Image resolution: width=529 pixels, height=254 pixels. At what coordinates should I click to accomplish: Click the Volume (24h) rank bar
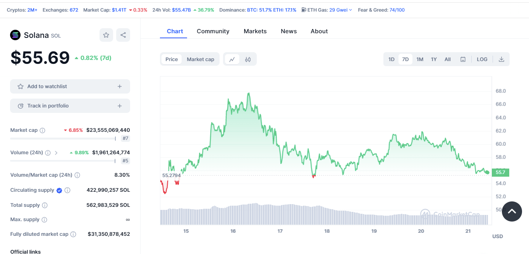click(x=63, y=161)
